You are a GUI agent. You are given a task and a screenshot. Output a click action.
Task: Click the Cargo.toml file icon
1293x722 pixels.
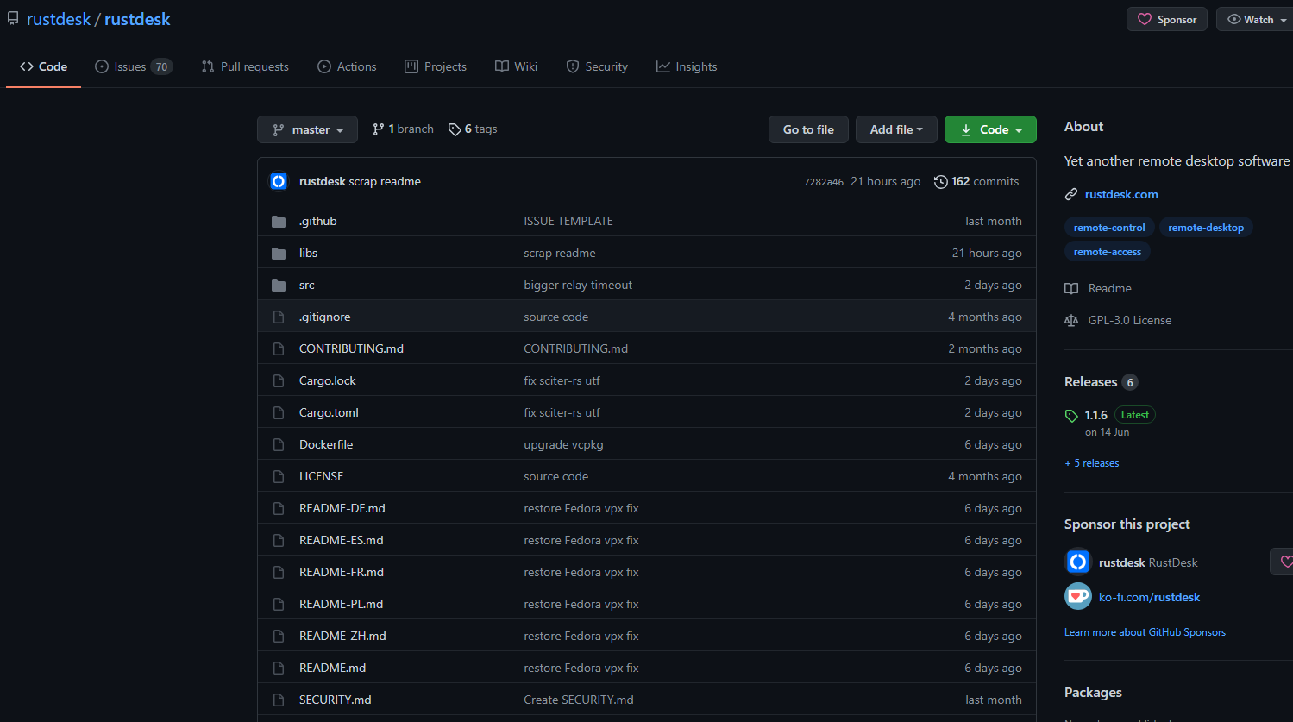pyautogui.click(x=279, y=413)
